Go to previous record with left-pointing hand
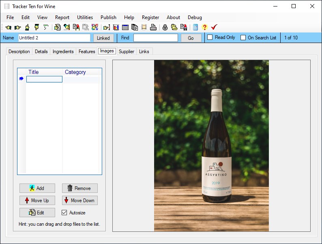This screenshot has height=244, width=322. pos(8,28)
